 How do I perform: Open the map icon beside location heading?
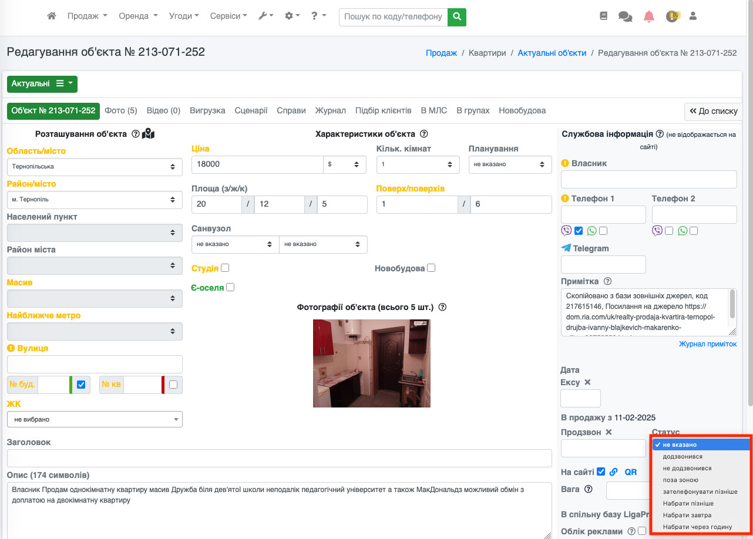(x=148, y=134)
